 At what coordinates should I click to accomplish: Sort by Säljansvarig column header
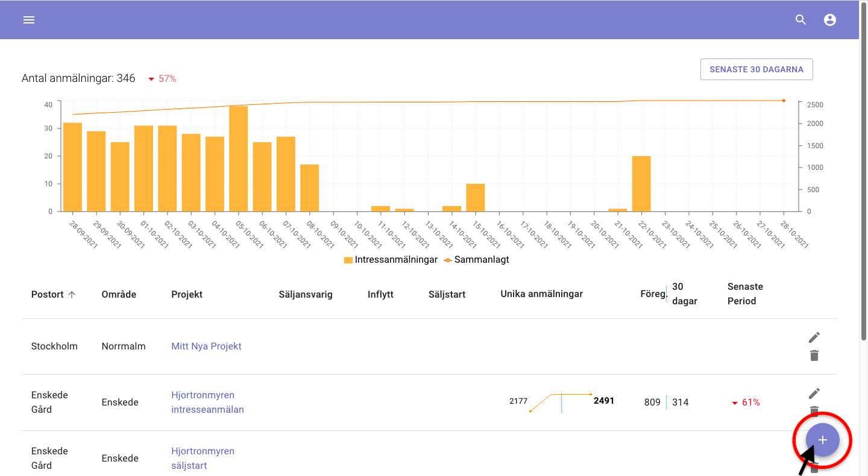tap(306, 295)
